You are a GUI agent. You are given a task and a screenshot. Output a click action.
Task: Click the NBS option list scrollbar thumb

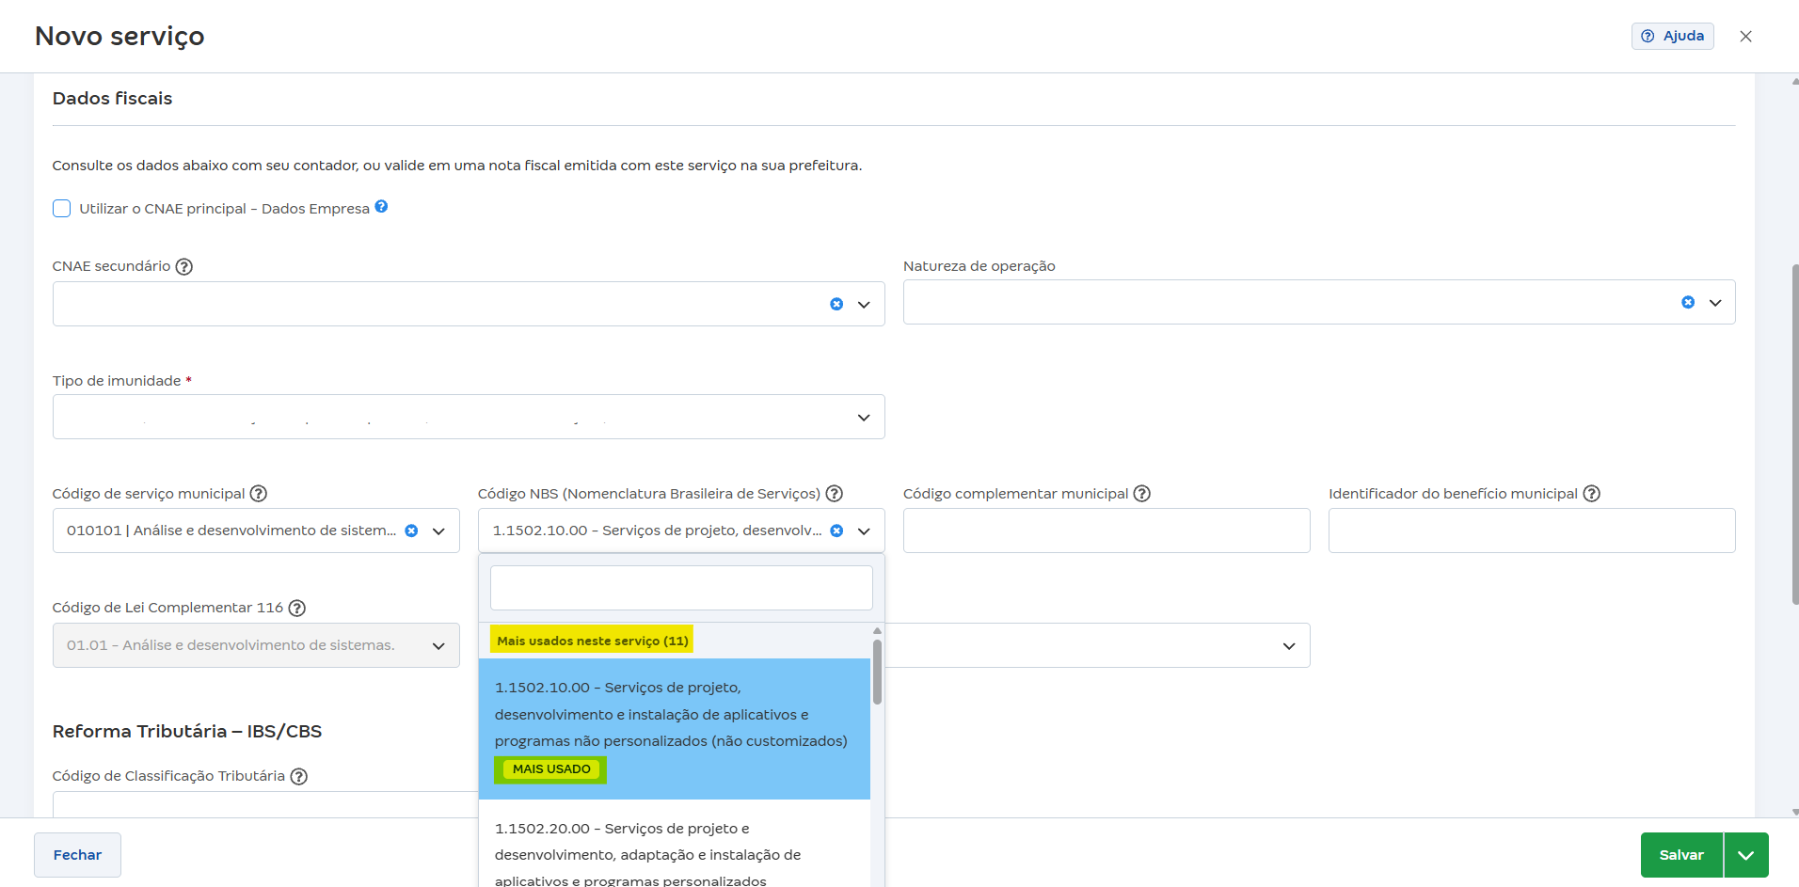pos(877,672)
